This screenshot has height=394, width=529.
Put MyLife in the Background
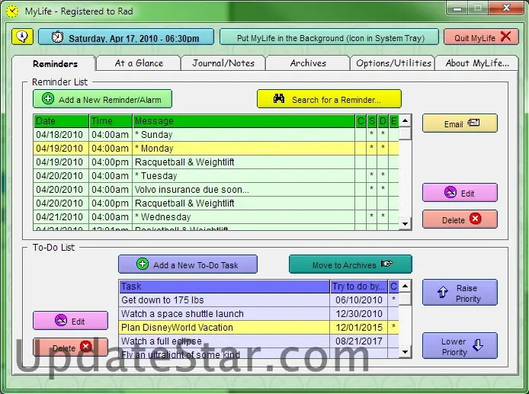coord(329,37)
